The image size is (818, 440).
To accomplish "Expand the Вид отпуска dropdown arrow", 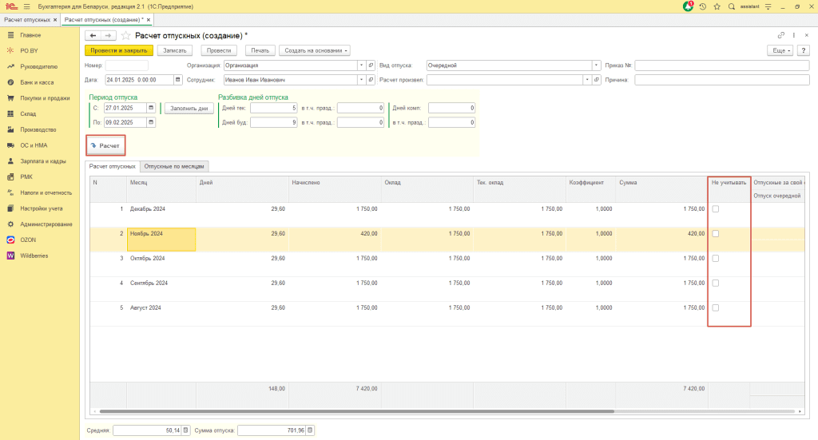I will [x=596, y=65].
